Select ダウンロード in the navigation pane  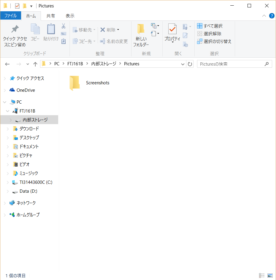29,129
